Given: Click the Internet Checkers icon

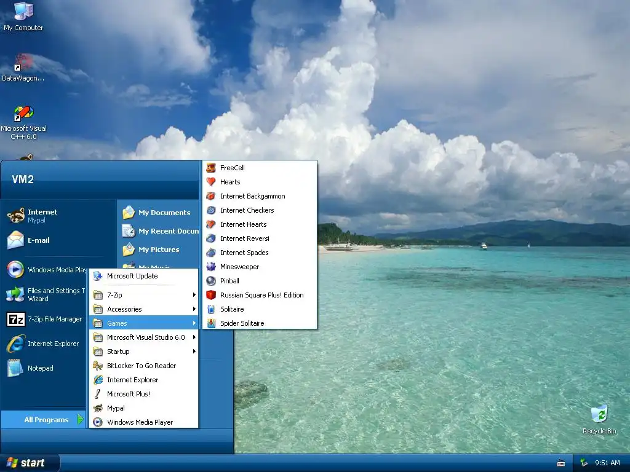Looking at the screenshot, I should 211,210.
